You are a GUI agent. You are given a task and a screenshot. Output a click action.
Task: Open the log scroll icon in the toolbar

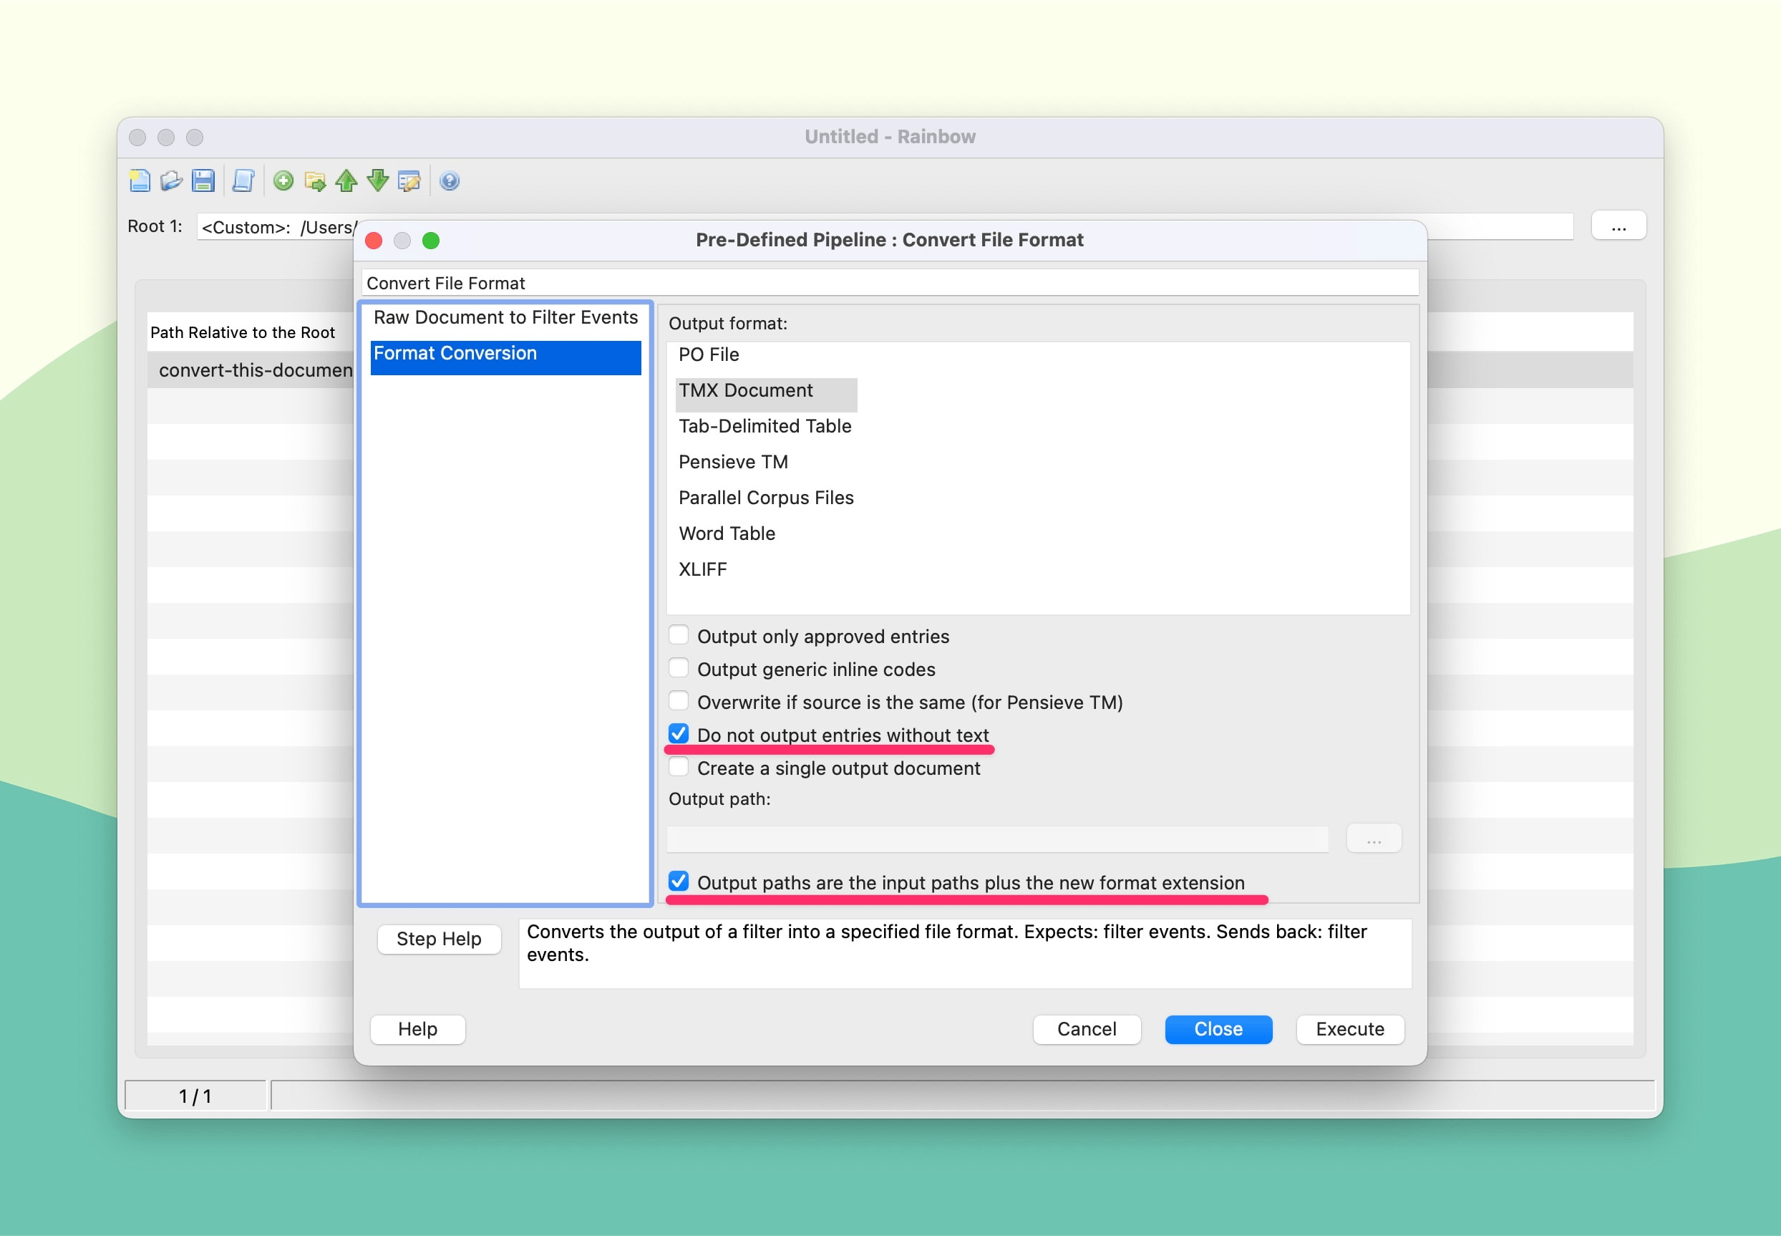click(x=243, y=180)
